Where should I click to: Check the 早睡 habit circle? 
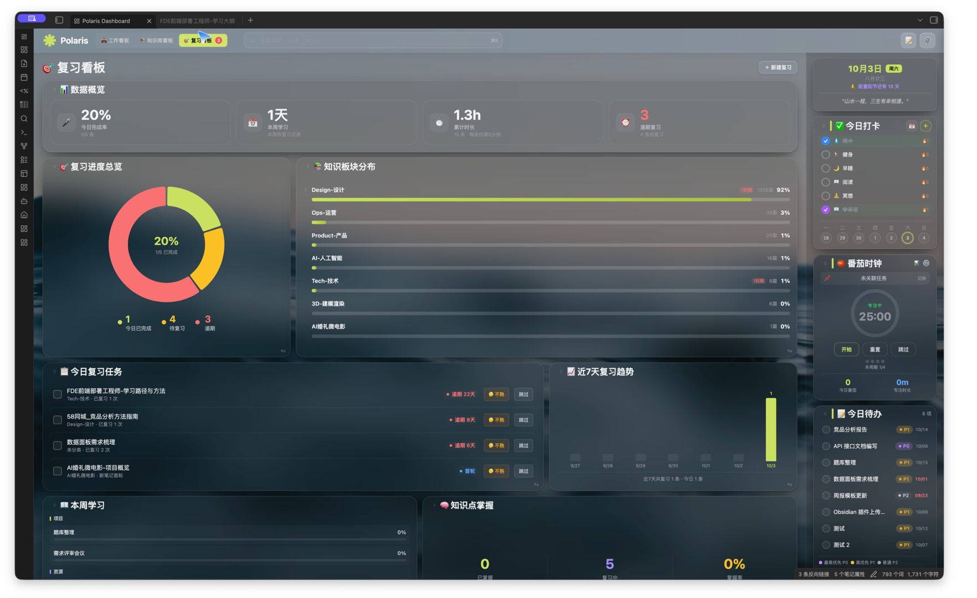(x=826, y=168)
